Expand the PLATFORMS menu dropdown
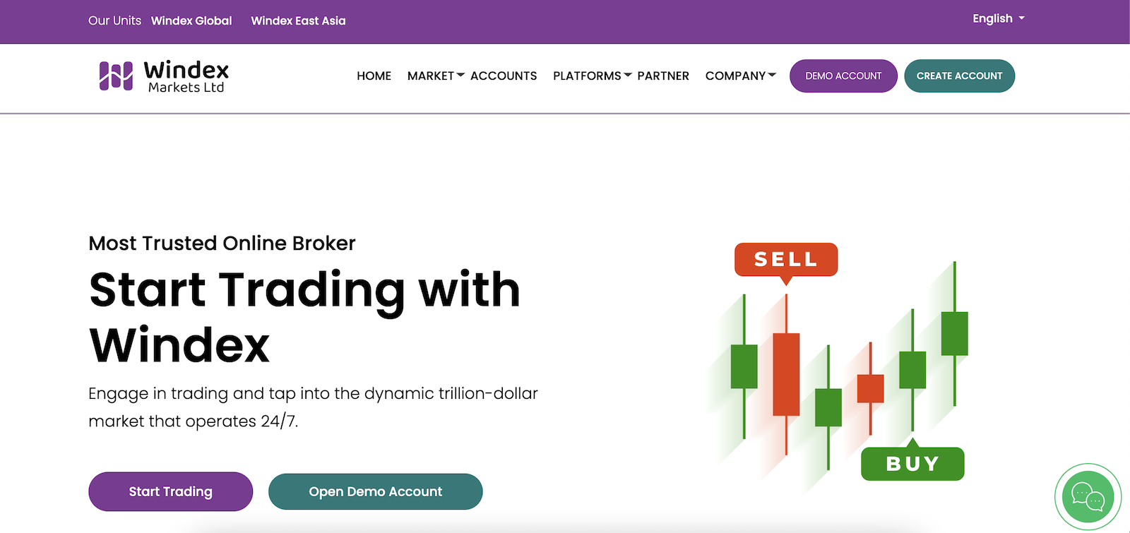The height and width of the screenshot is (533, 1130). [592, 76]
